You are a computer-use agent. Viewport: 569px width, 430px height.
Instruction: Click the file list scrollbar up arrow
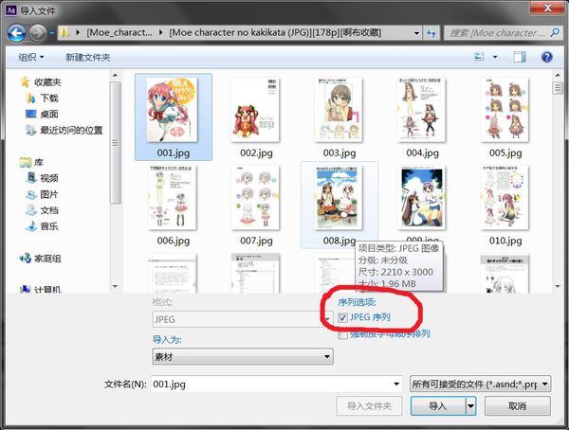(x=558, y=75)
